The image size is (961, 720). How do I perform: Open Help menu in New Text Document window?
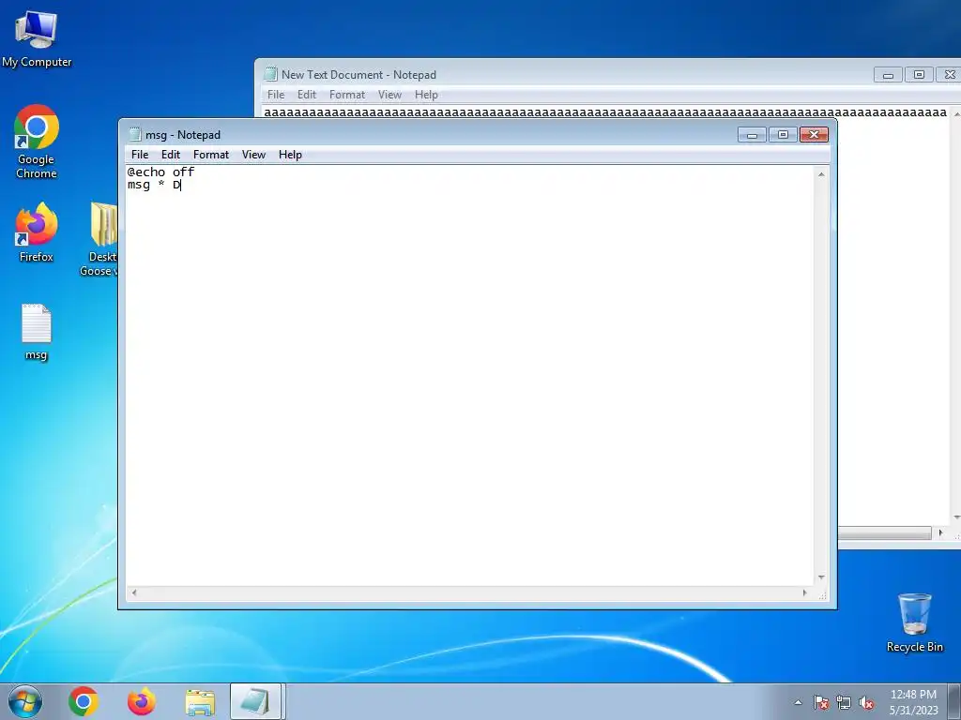pos(426,95)
